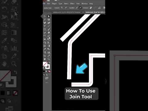Select the Rotate tool
148x111 pixels.
coord(45,36)
